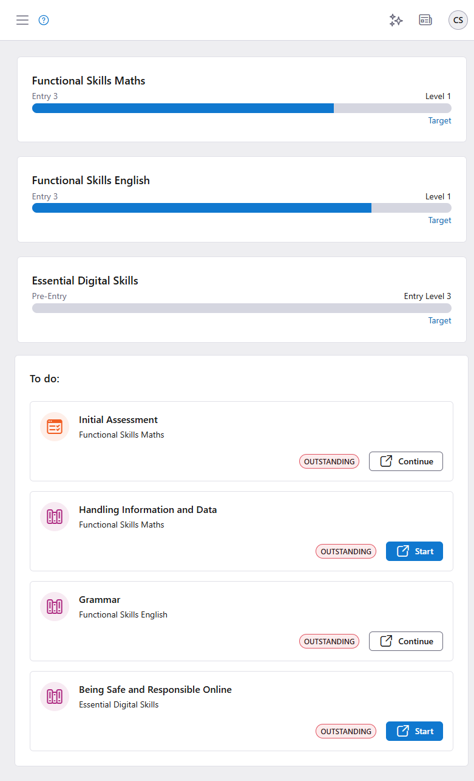Screen dimensions: 474x781
Task: Click the Functional Skills English progress bar
Action: (x=242, y=208)
